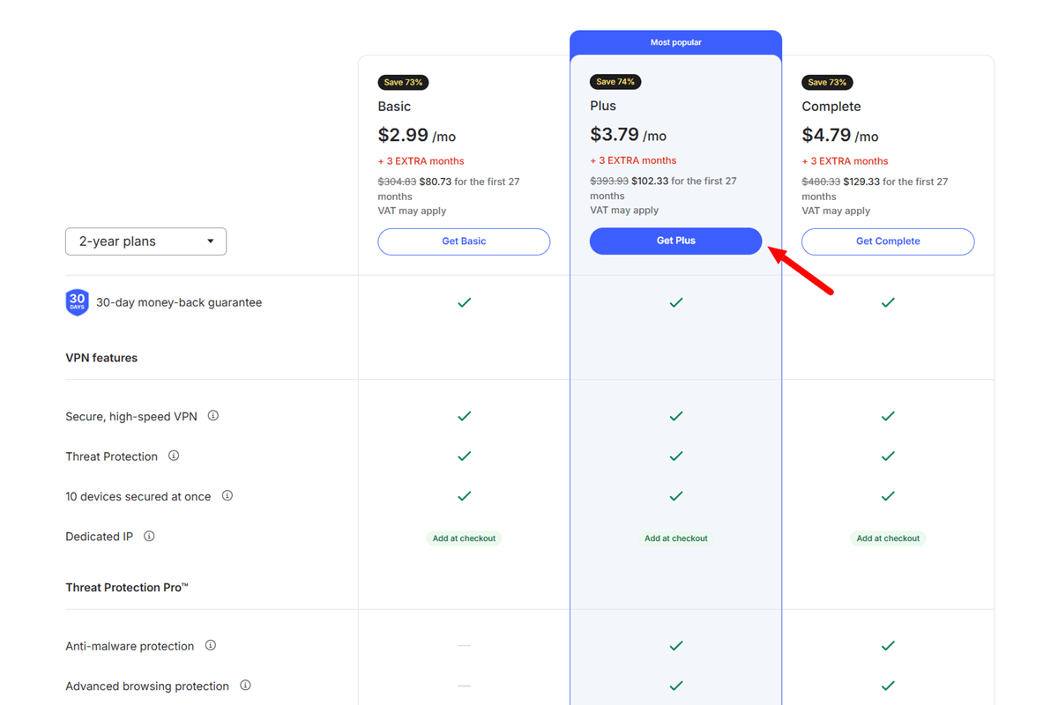Click the dropdown arrow on the plan selector

(x=210, y=241)
